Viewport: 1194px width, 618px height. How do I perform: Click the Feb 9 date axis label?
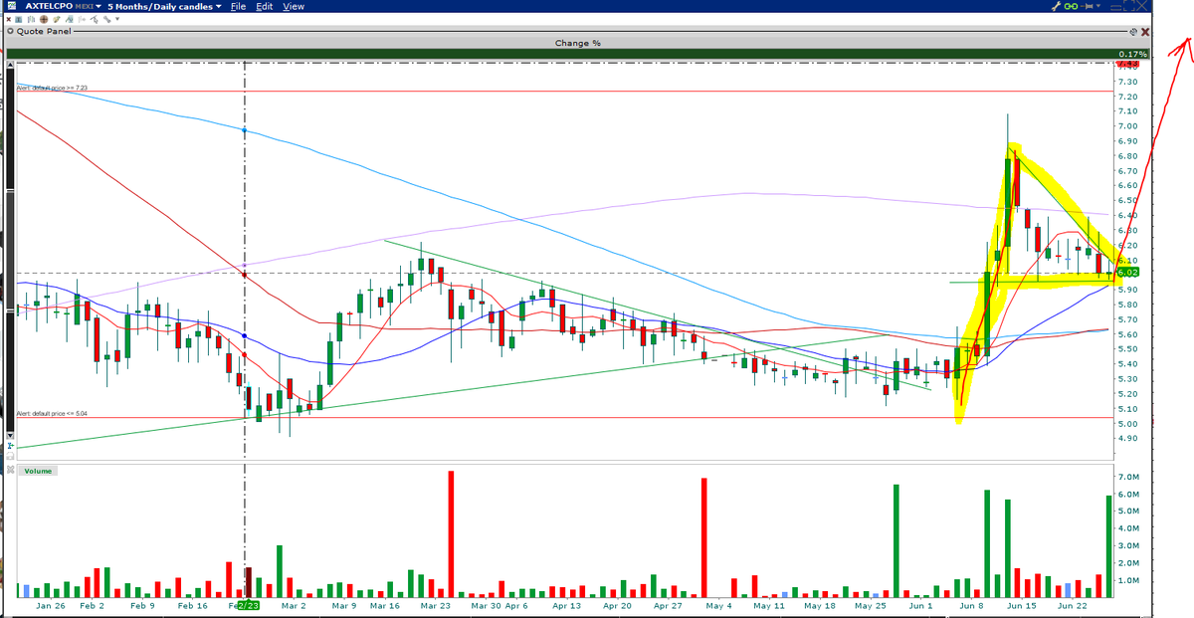tap(142, 605)
